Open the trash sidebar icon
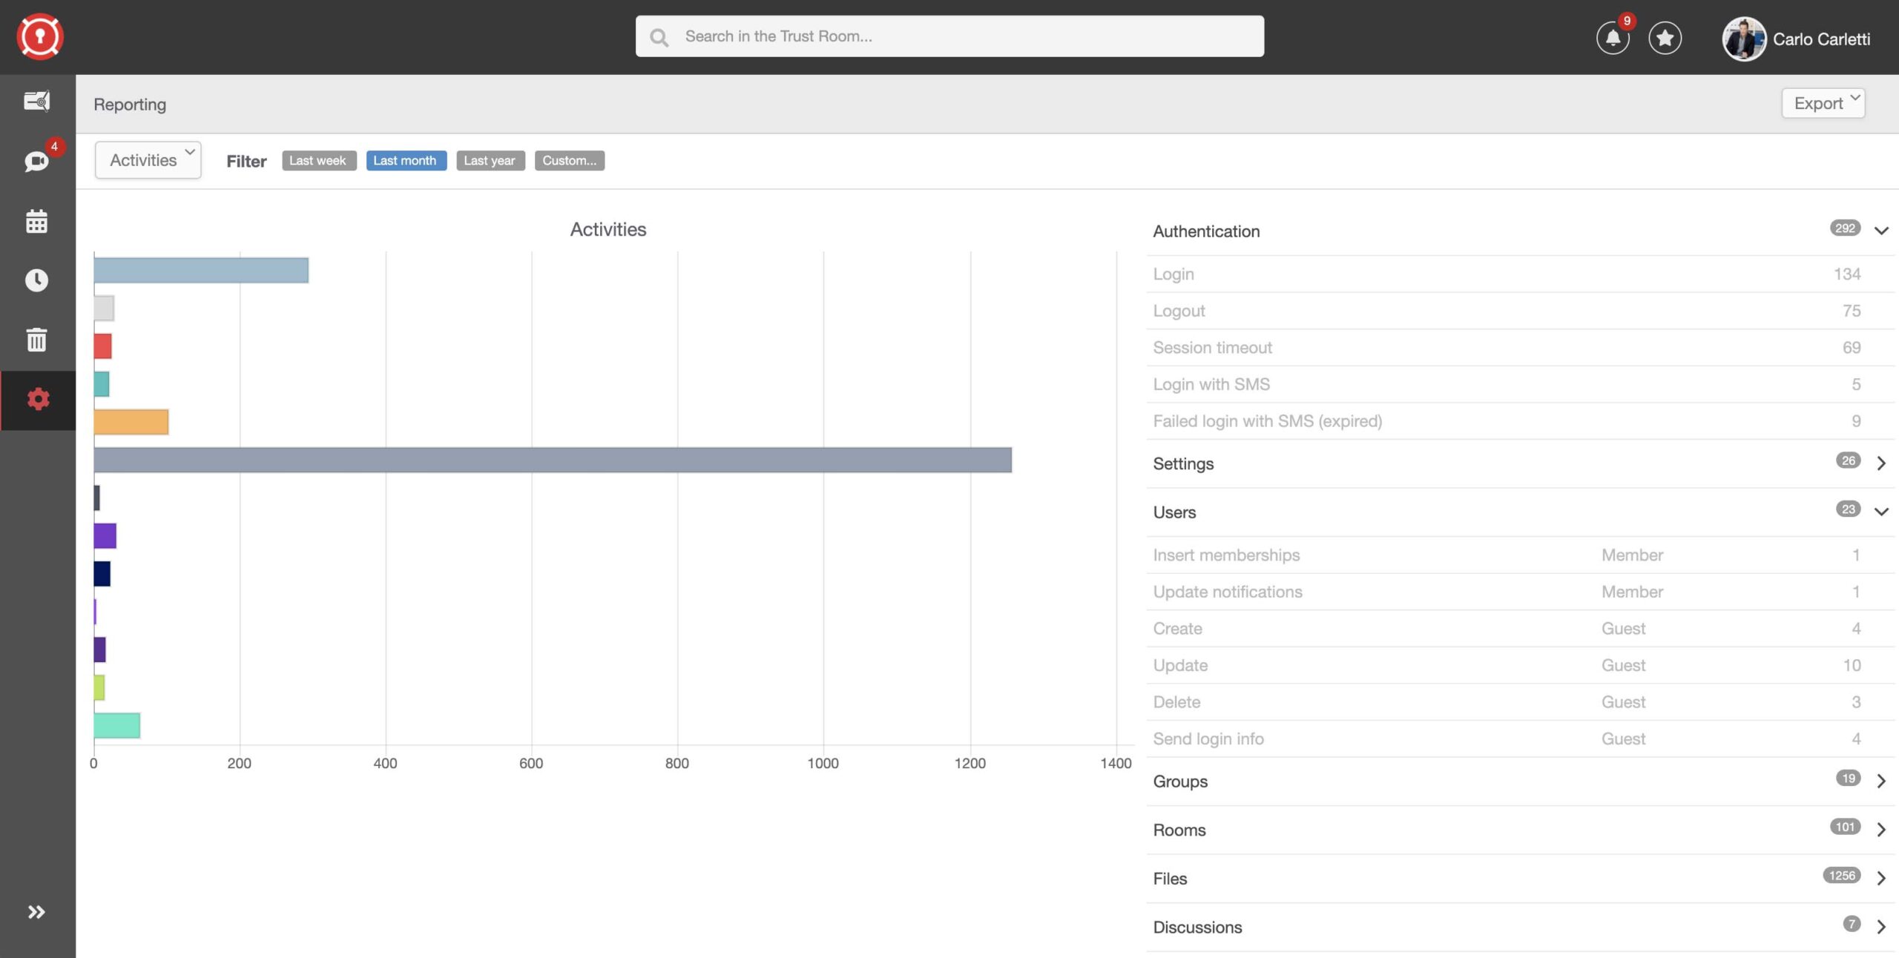This screenshot has height=958, width=1899. pos(36,340)
